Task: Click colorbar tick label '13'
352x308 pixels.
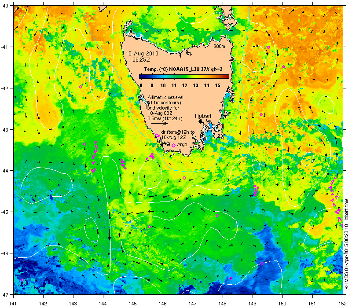Action: click(x=195, y=85)
